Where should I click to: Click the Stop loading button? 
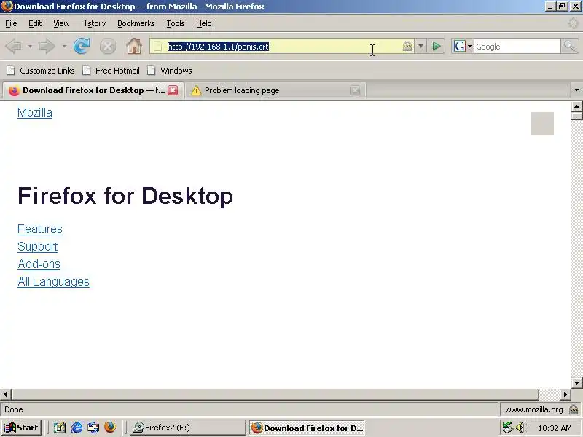pos(108,47)
